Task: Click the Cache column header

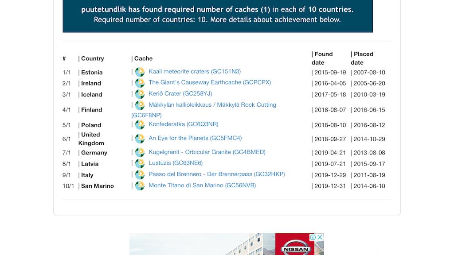Action: [143, 58]
